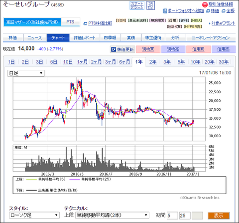The image size is (239, 223).
Task: Click the current price 14,030
Action: coord(26,48)
